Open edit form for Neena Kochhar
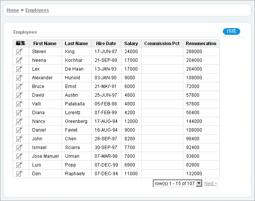 (x=19, y=60)
